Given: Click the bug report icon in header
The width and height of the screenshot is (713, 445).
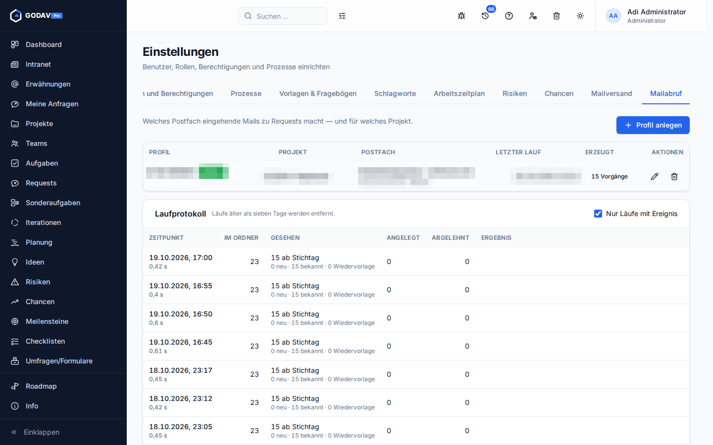Looking at the screenshot, I should tap(461, 16).
